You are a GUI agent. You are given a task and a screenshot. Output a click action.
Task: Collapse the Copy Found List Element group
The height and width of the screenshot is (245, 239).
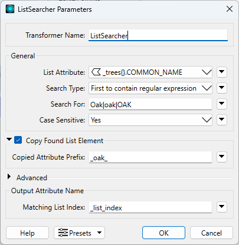point(9,140)
